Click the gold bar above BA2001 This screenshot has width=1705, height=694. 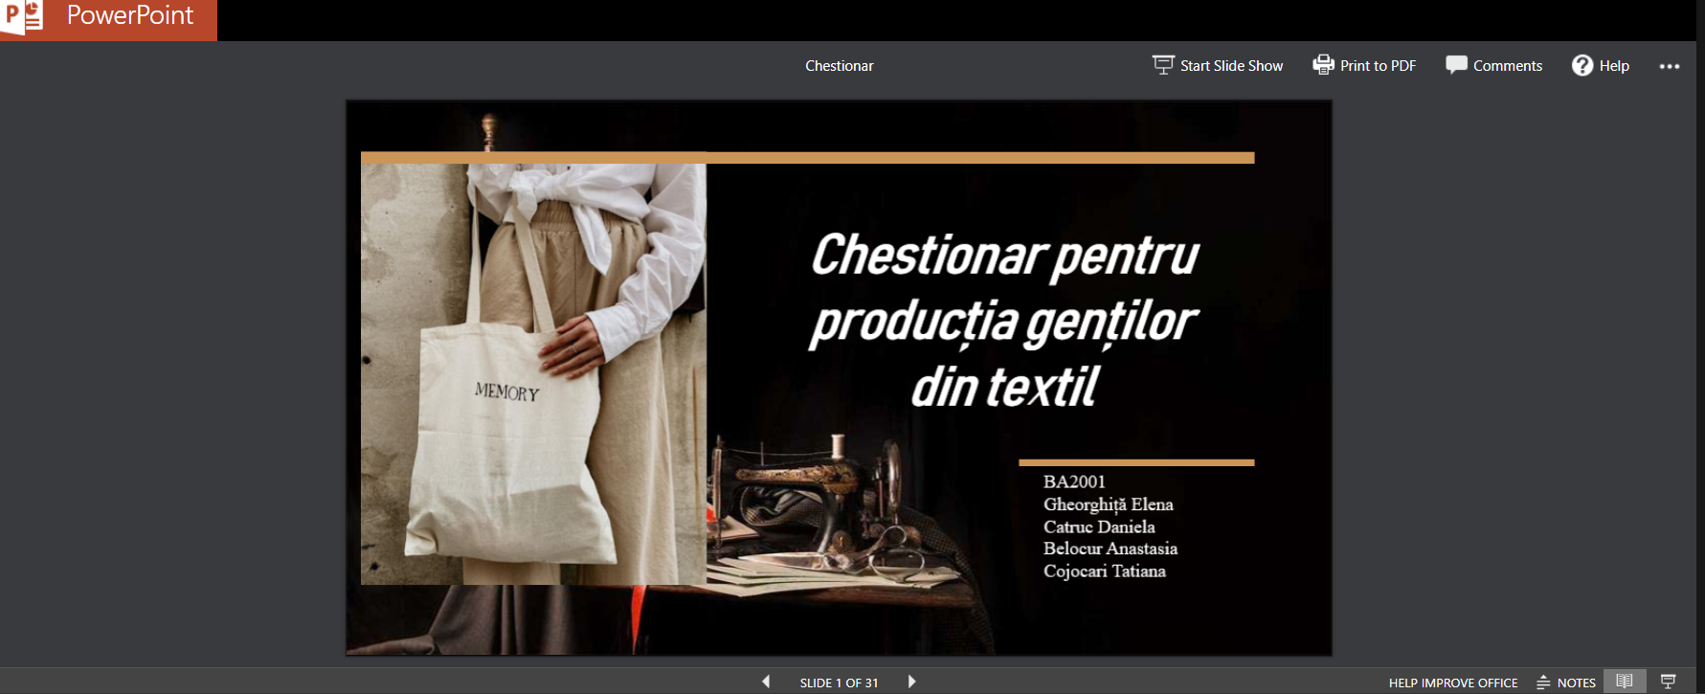[1135, 462]
